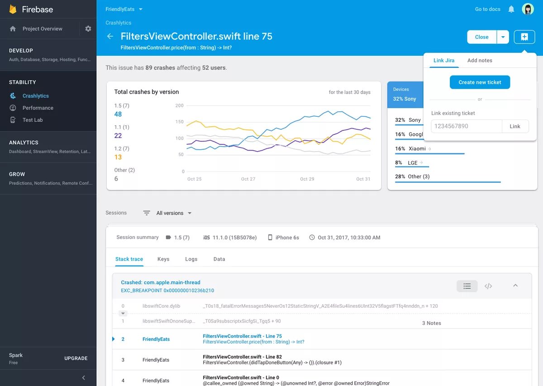Click the Crashlytics sidebar icon
This screenshot has width=543, height=386.
(13, 95)
